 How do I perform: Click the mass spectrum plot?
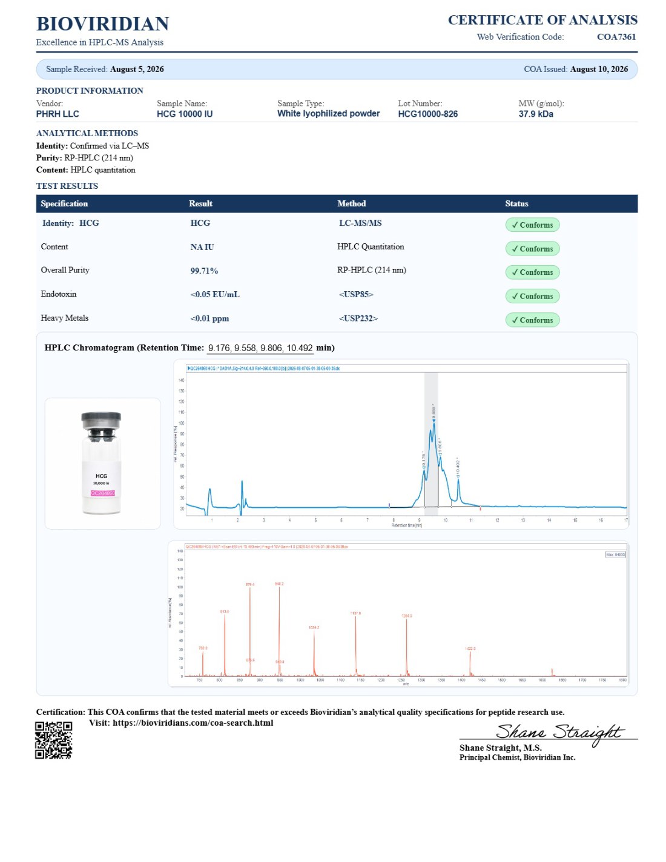pos(398,613)
